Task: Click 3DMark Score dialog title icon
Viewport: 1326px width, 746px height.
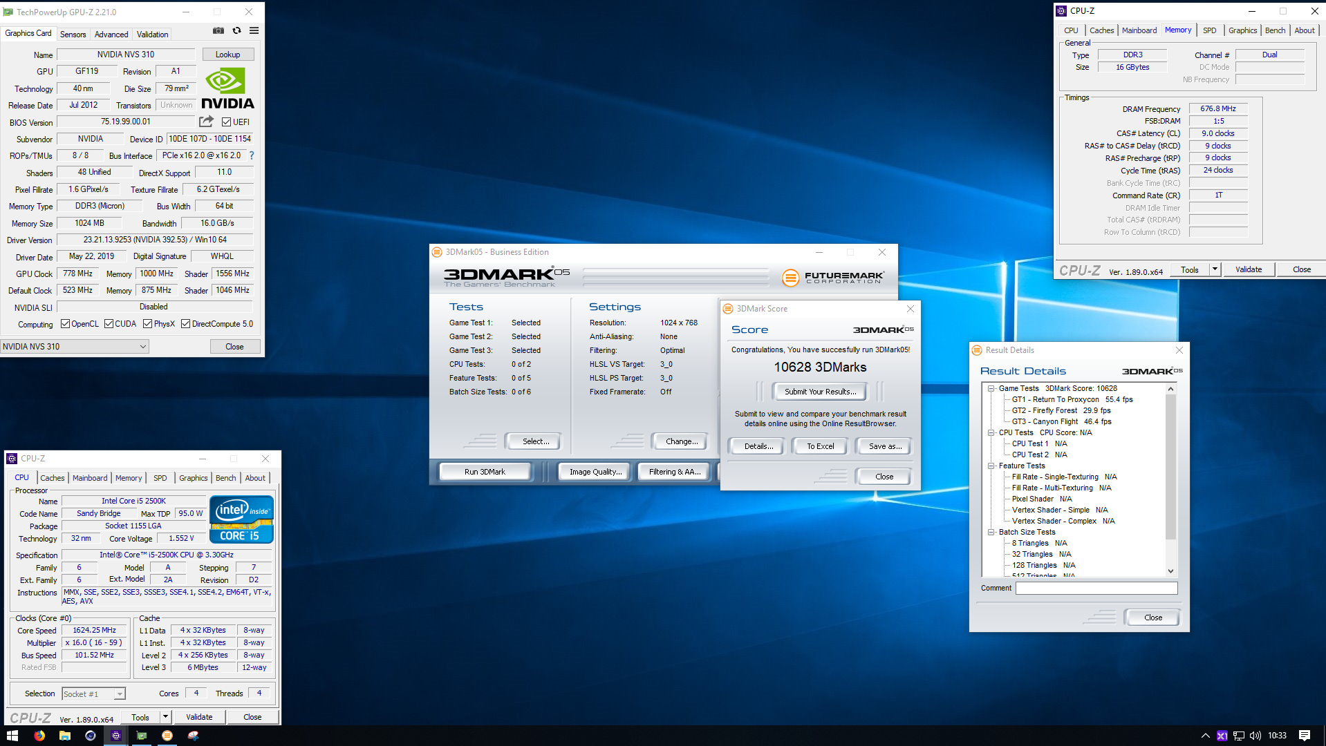Action: tap(728, 309)
